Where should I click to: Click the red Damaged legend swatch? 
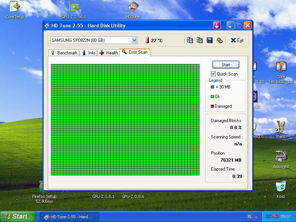click(x=212, y=106)
